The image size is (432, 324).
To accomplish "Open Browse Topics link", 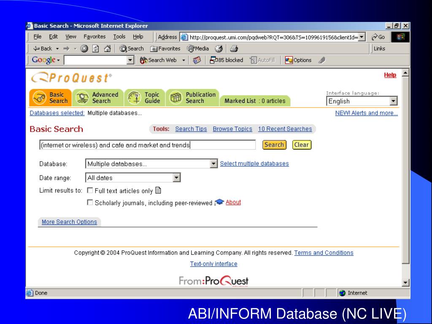I will click(x=232, y=129).
